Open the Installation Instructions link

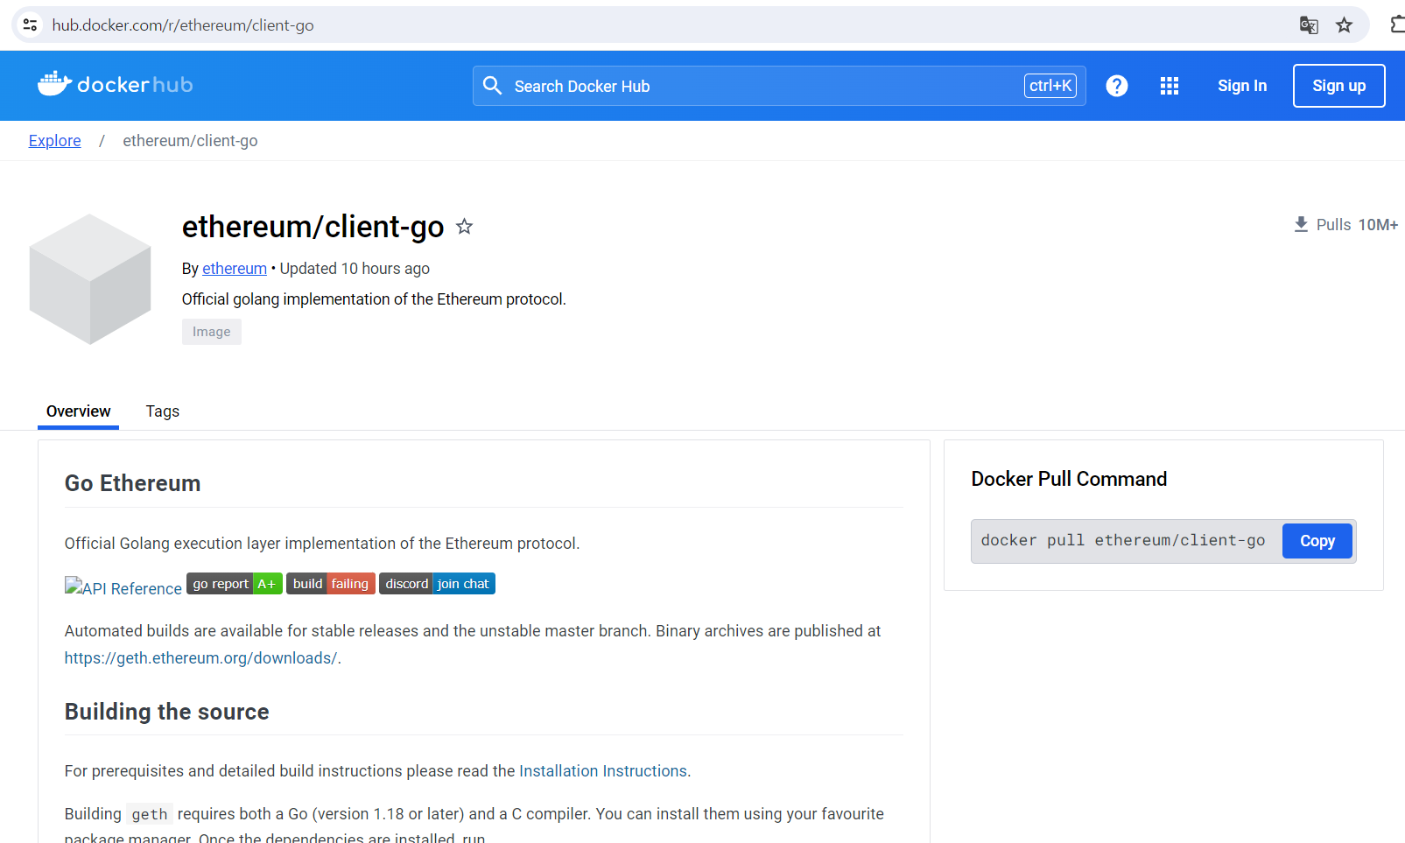point(603,771)
